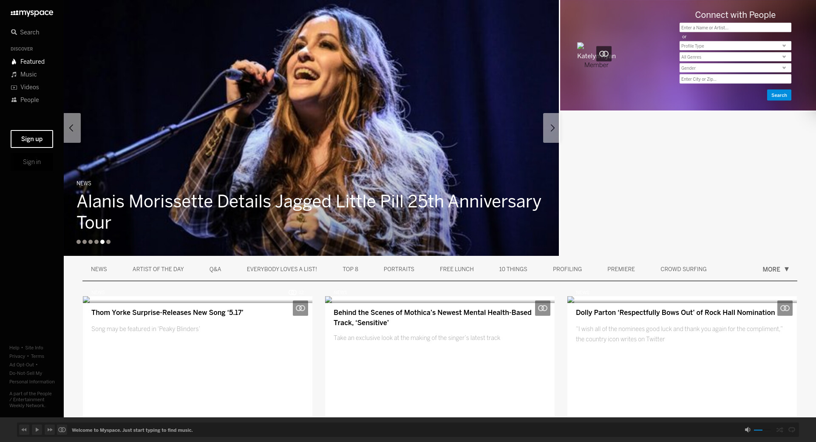The image size is (816, 442).
Task: Click the Sign up button
Action: coord(32,139)
